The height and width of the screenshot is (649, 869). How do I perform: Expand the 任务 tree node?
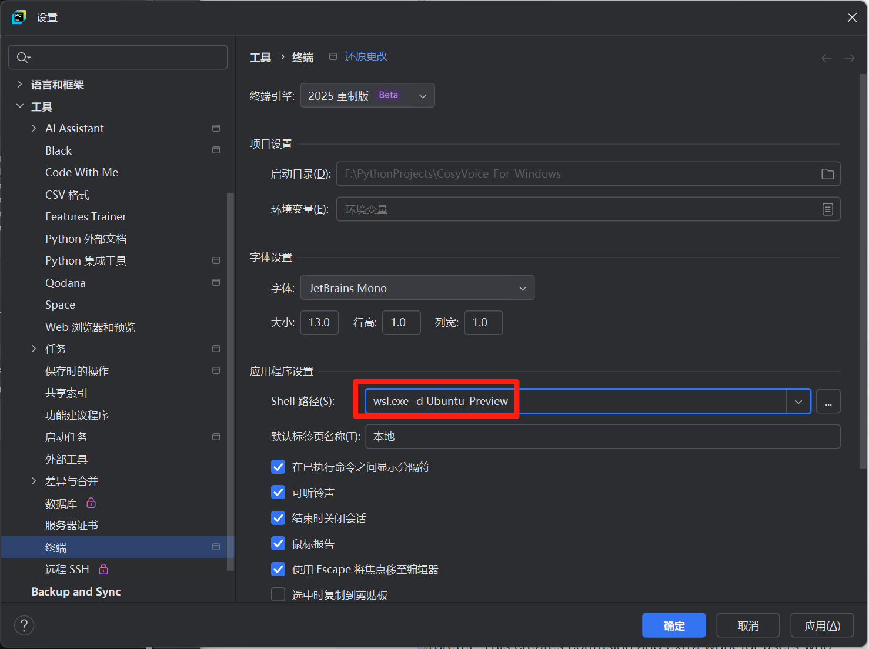pyautogui.click(x=34, y=349)
